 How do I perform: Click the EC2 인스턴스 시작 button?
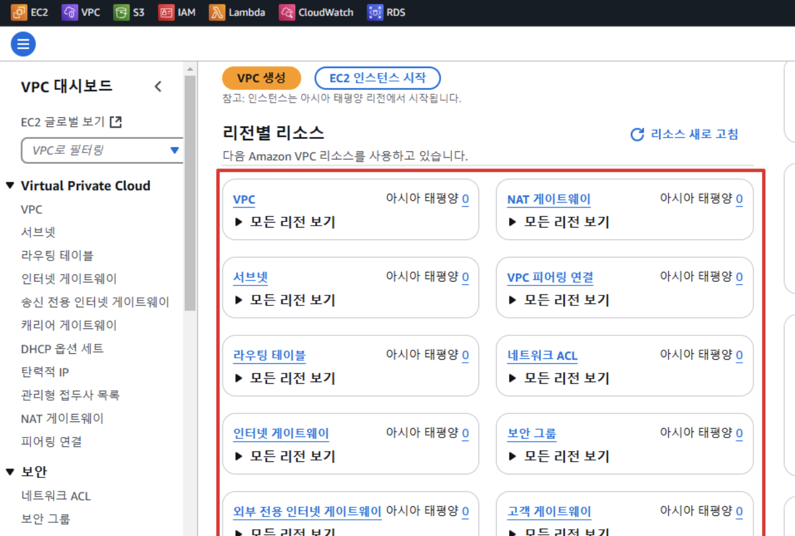coord(377,78)
